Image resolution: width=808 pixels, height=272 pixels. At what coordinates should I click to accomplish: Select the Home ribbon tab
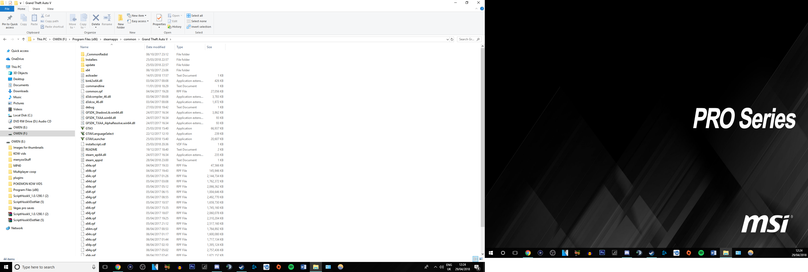[21, 9]
